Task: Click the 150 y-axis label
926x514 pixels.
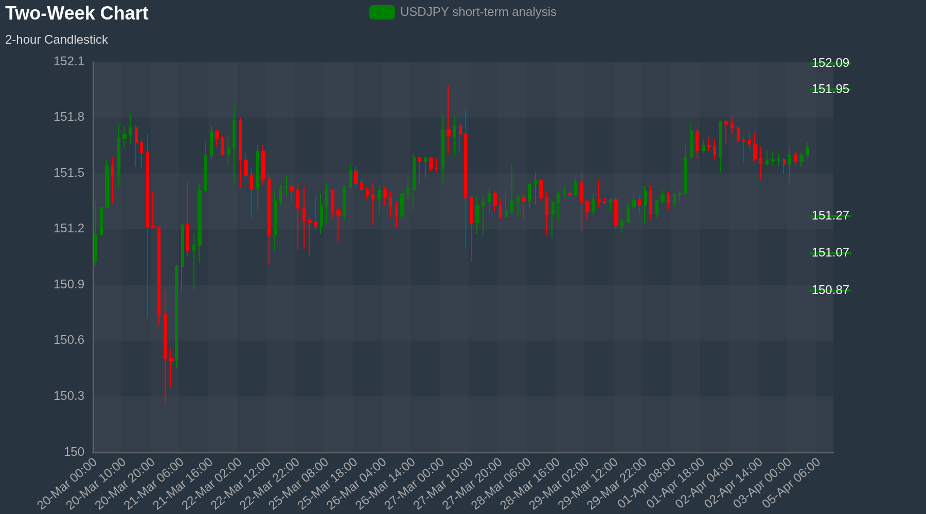Action: 74,452
